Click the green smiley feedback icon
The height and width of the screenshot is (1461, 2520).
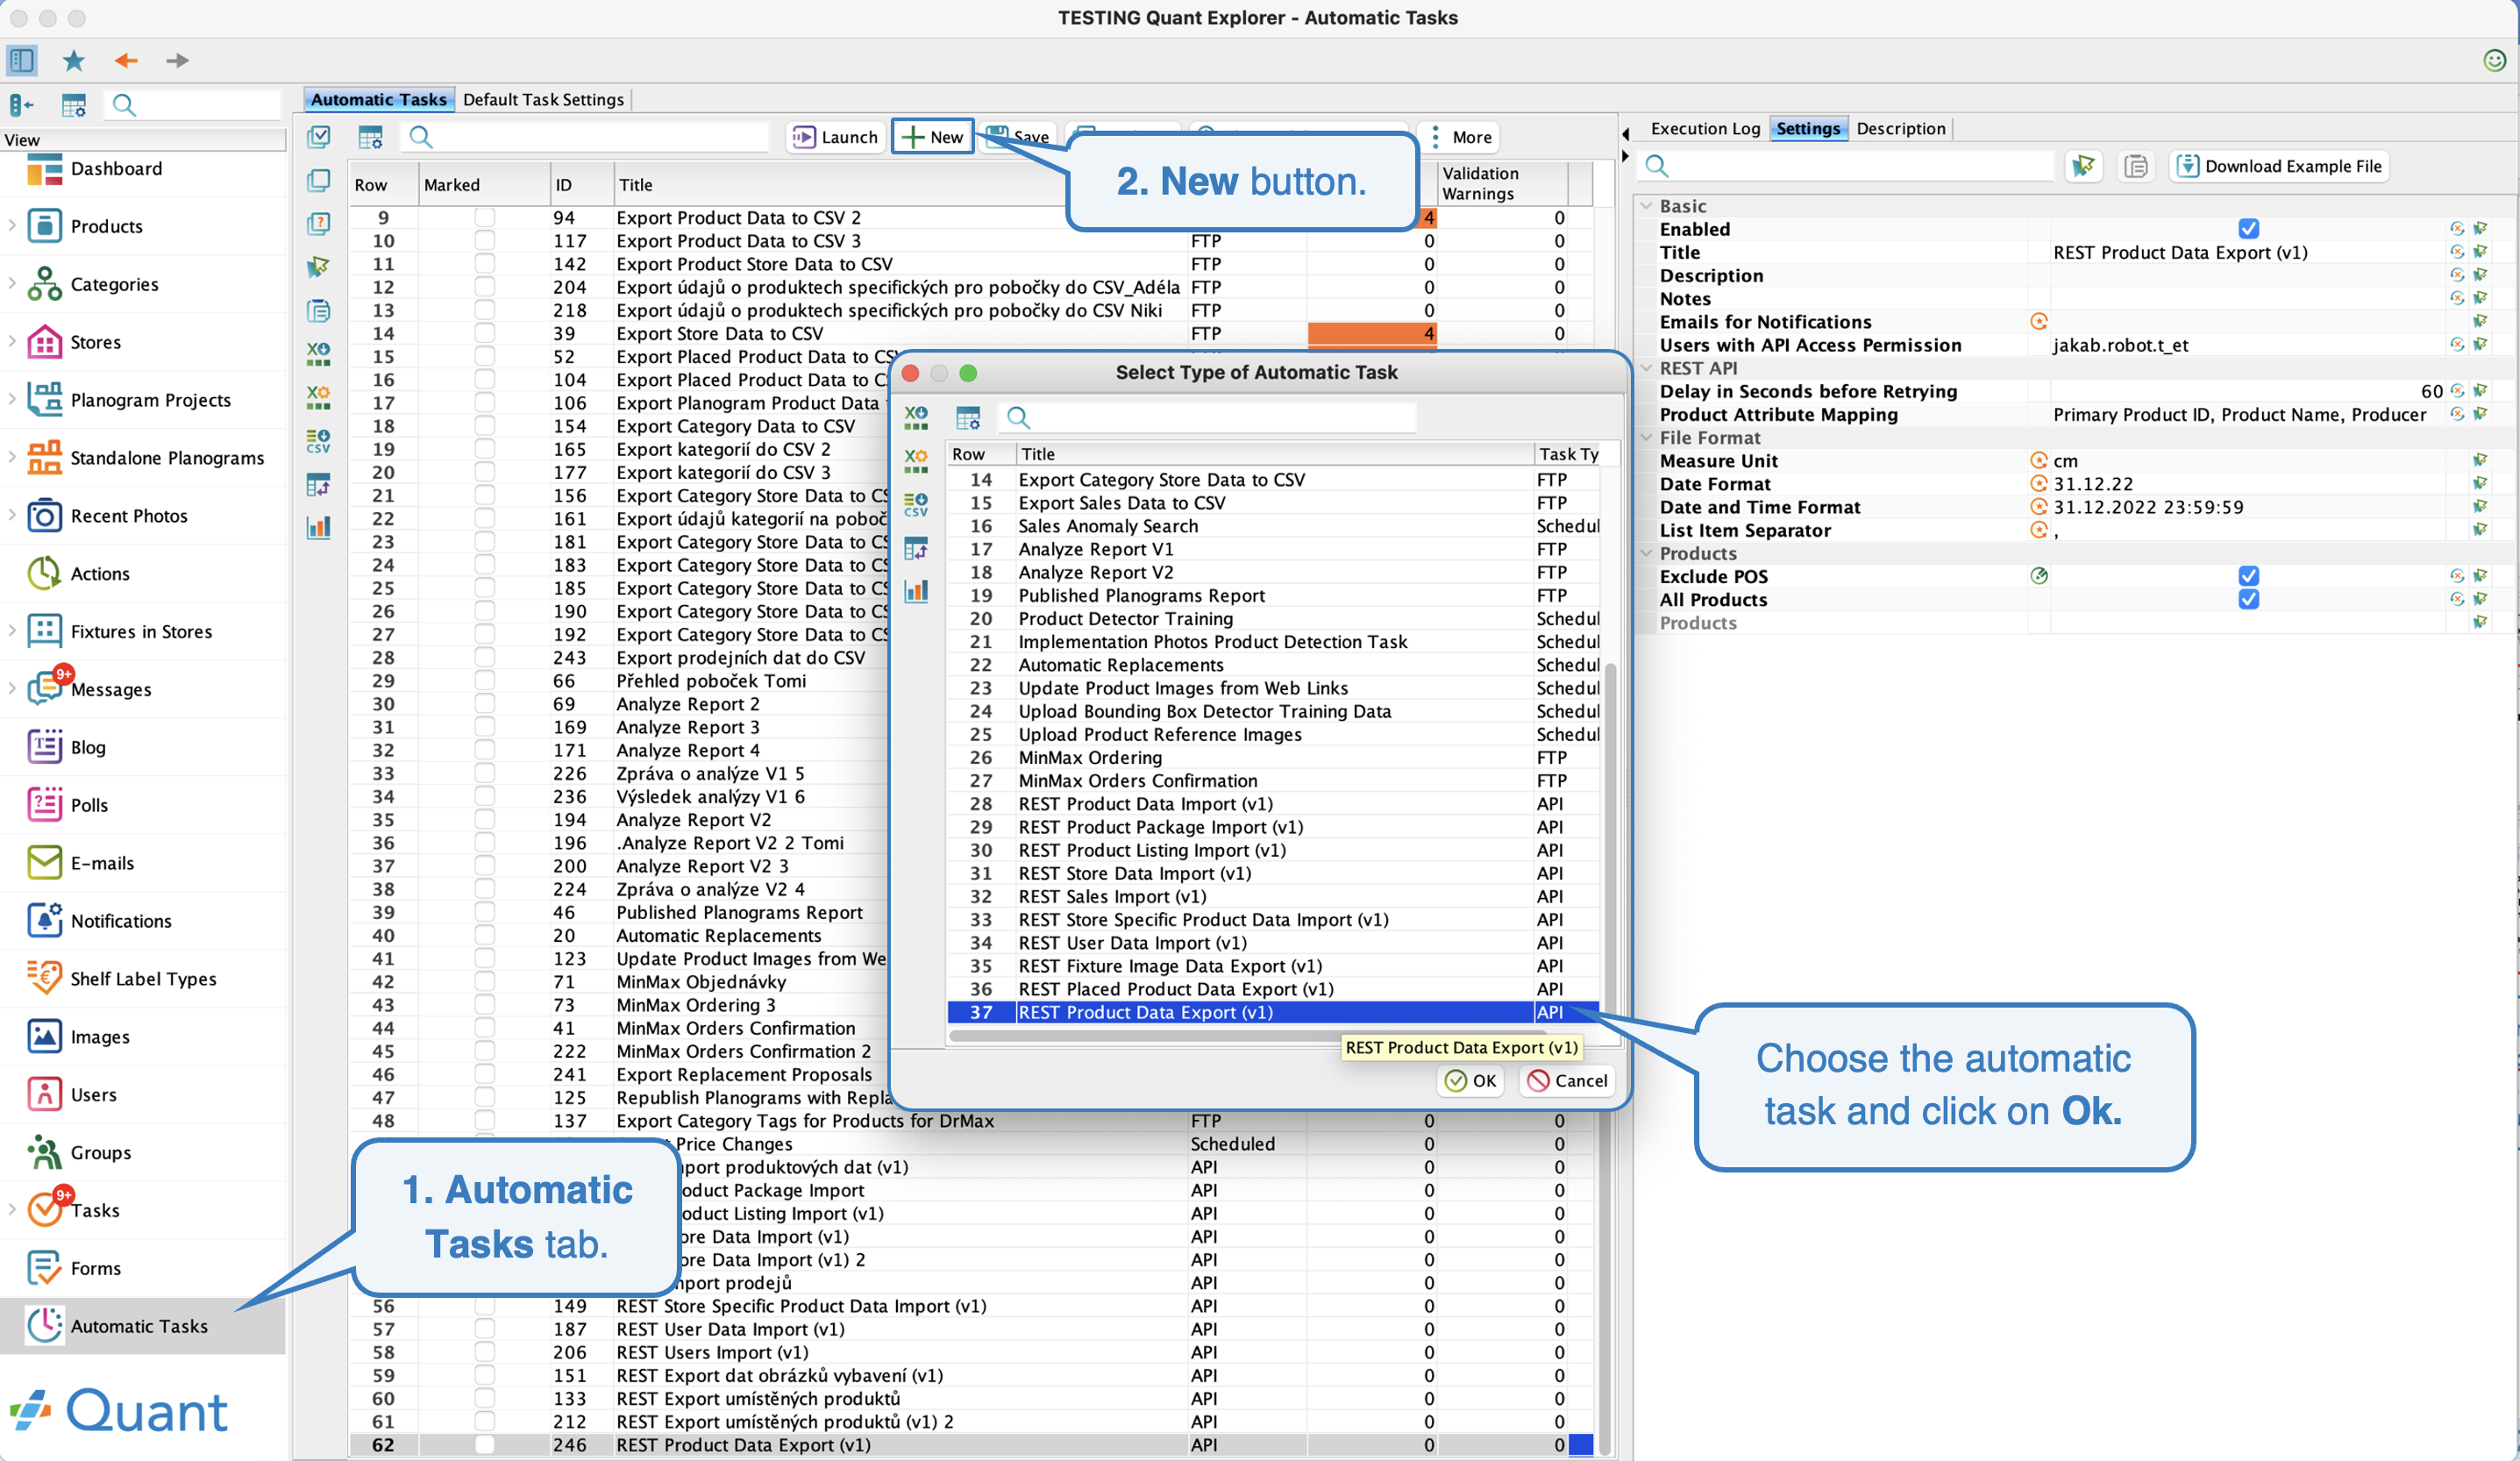click(x=2494, y=60)
